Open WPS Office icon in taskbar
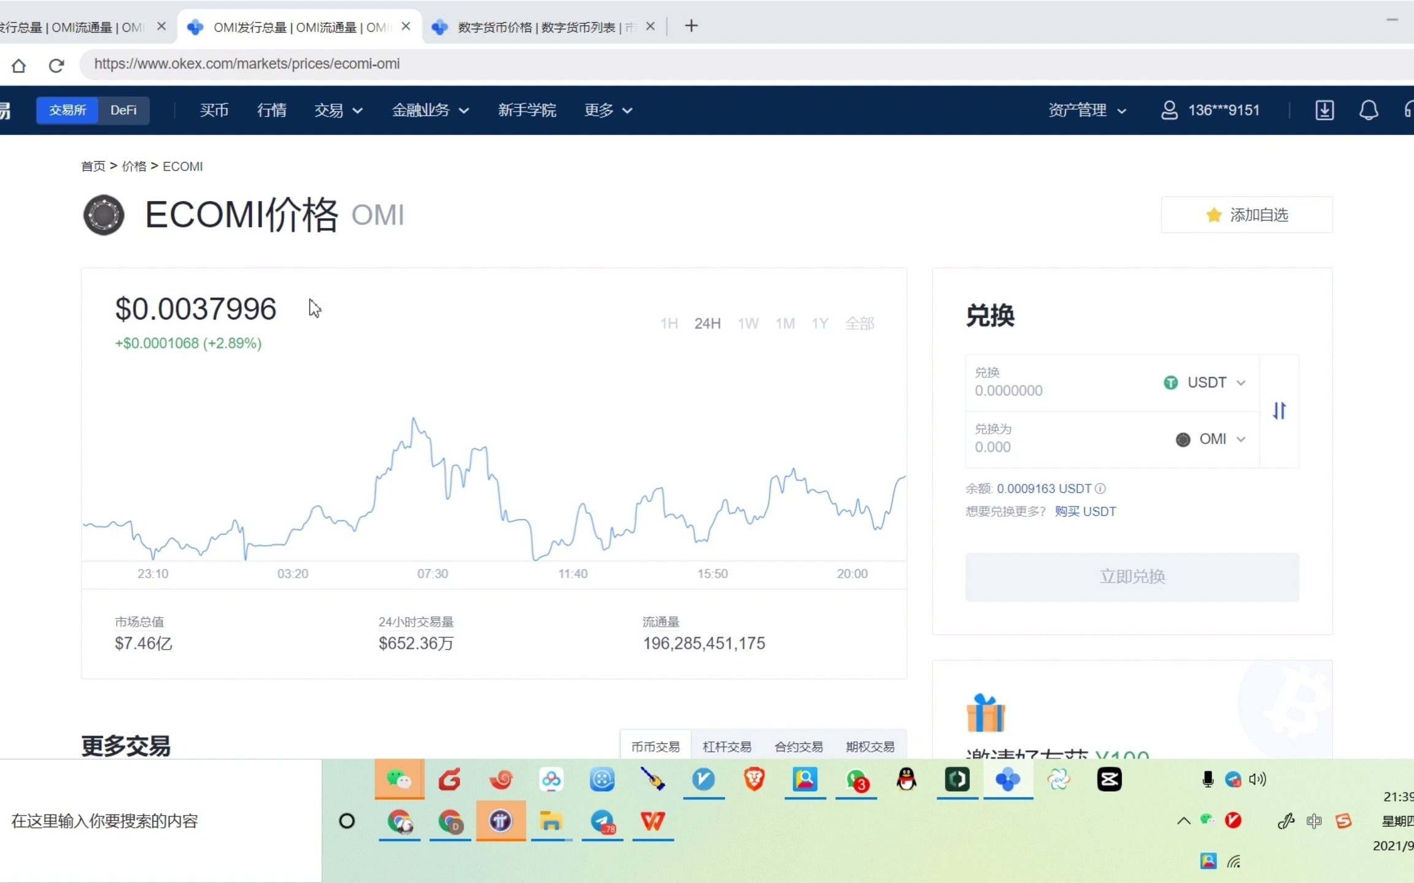This screenshot has height=883, width=1414. coord(652,821)
